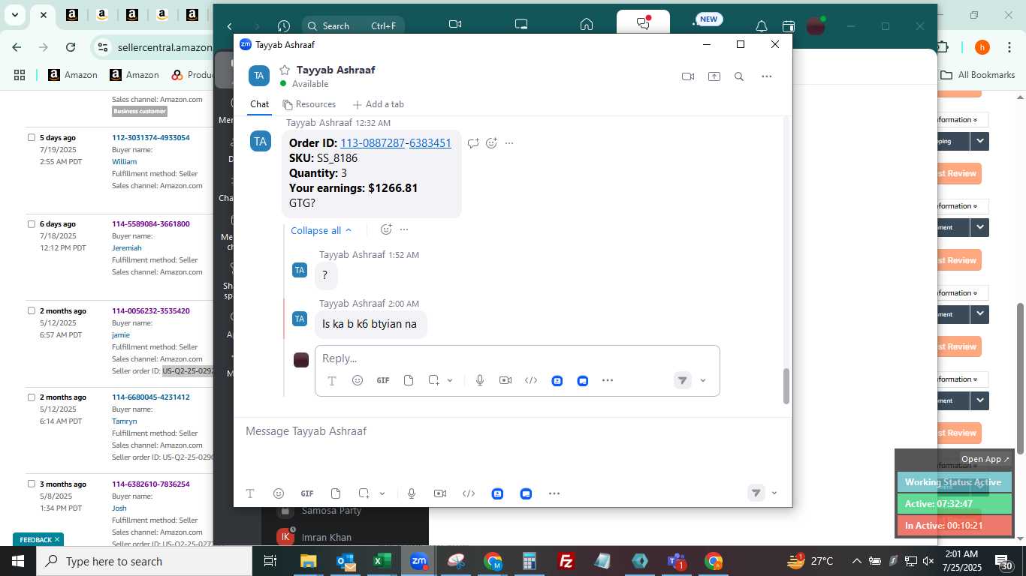This screenshot has width=1026, height=576.
Task: Click the Message Tayyab Ashraaf field
Action: (x=511, y=431)
